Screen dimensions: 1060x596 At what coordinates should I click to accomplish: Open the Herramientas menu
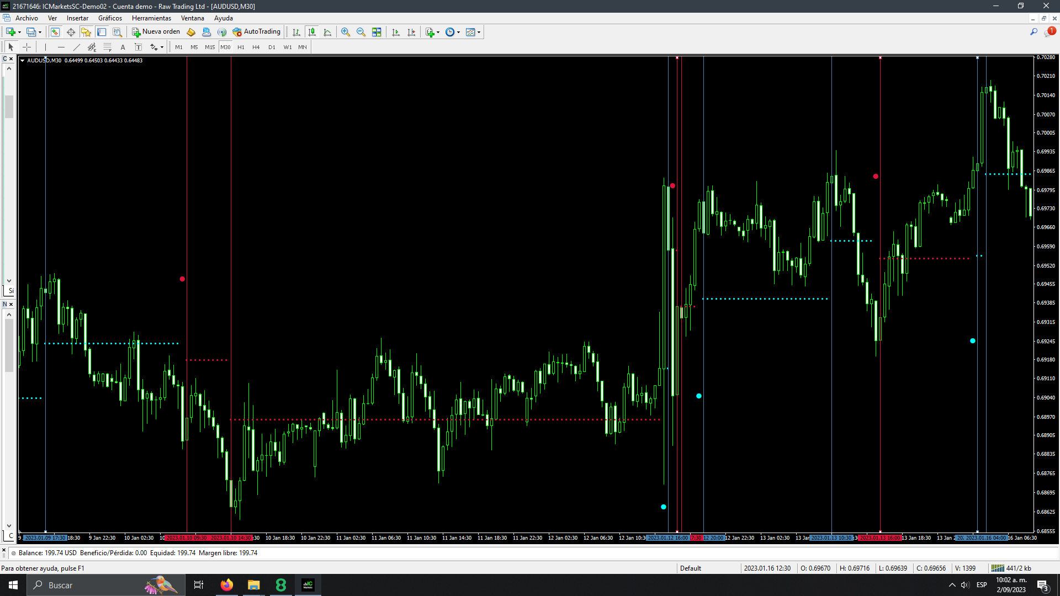click(151, 18)
